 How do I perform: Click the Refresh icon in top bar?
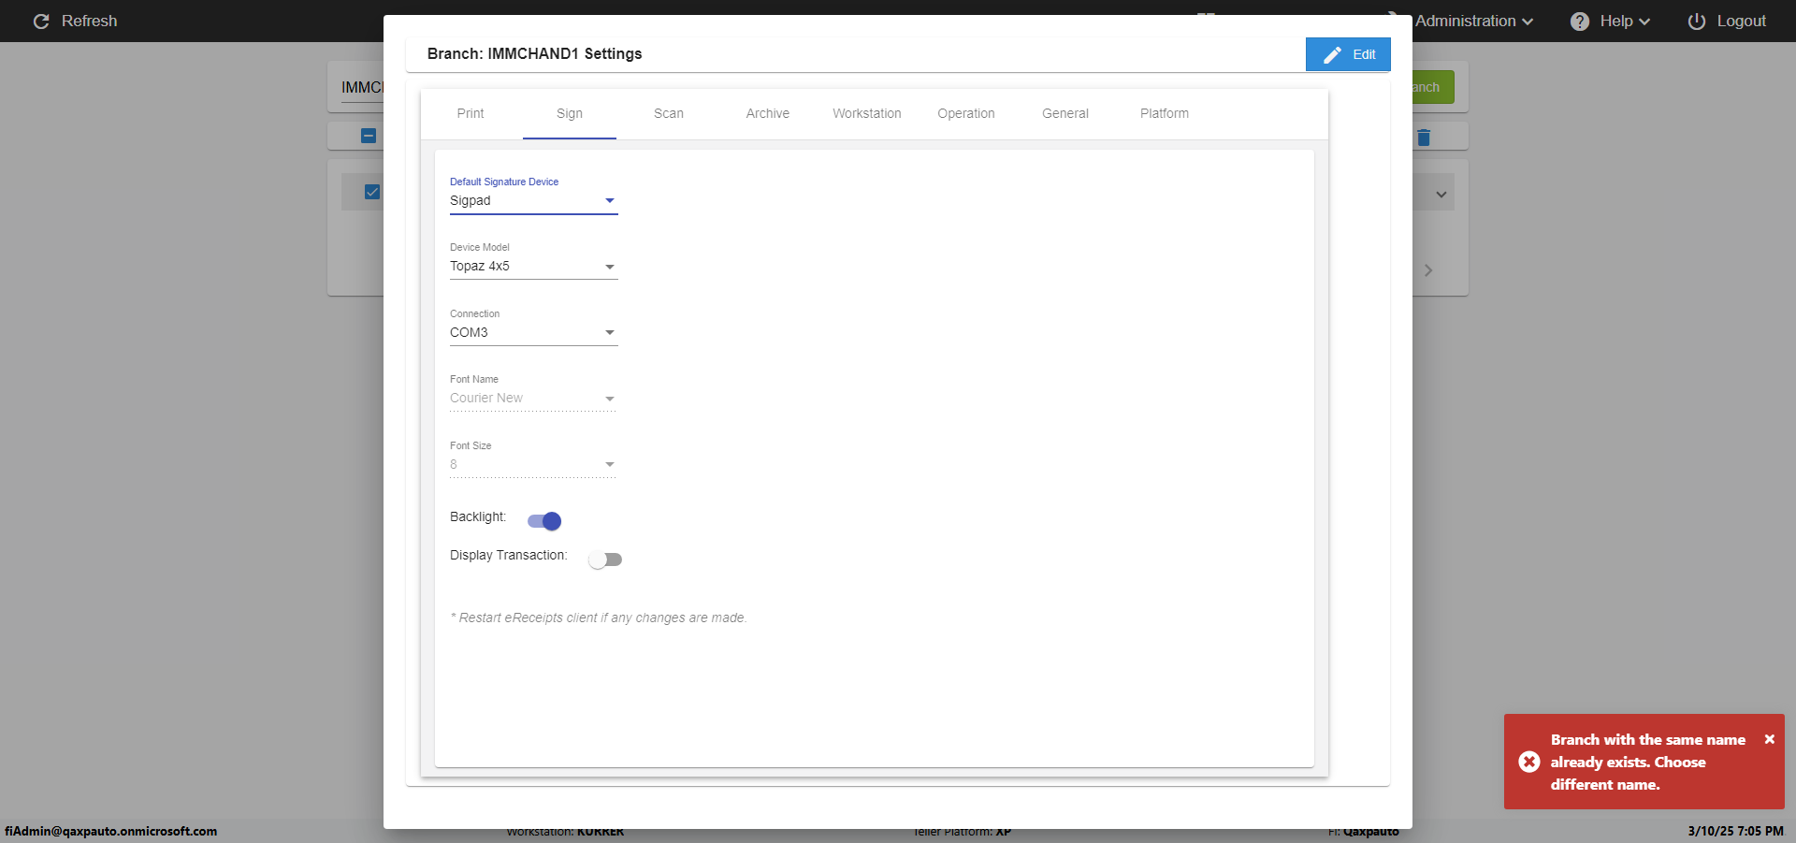click(x=41, y=21)
